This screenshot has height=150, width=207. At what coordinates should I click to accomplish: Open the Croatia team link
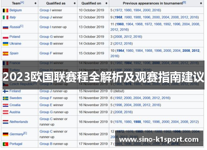pos(15,105)
